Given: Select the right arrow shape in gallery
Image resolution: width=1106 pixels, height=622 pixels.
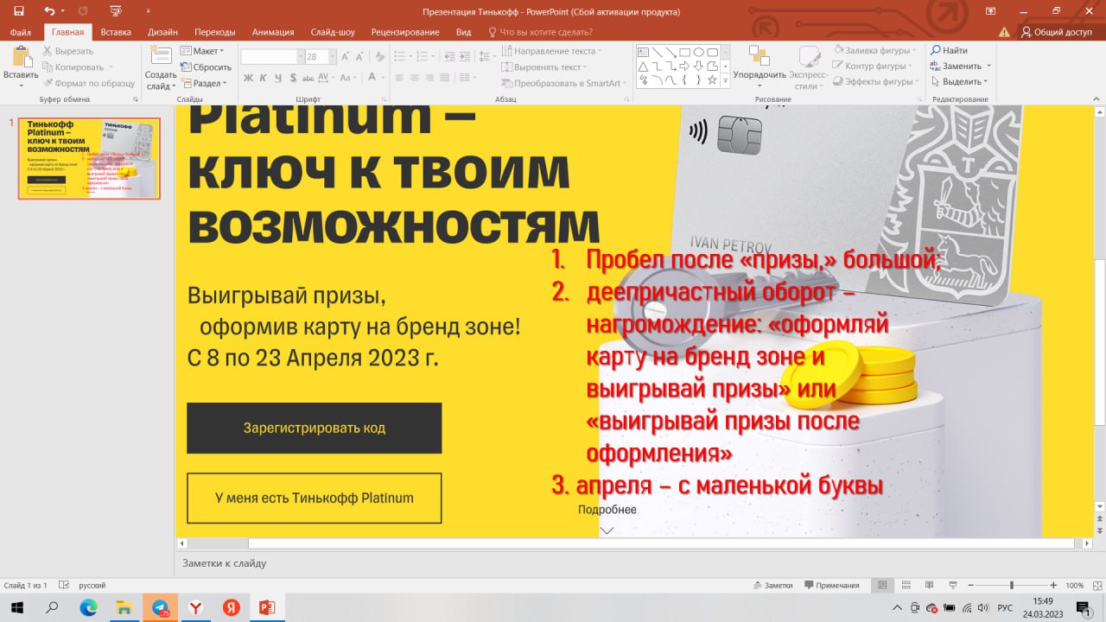Looking at the screenshot, I should click(684, 66).
